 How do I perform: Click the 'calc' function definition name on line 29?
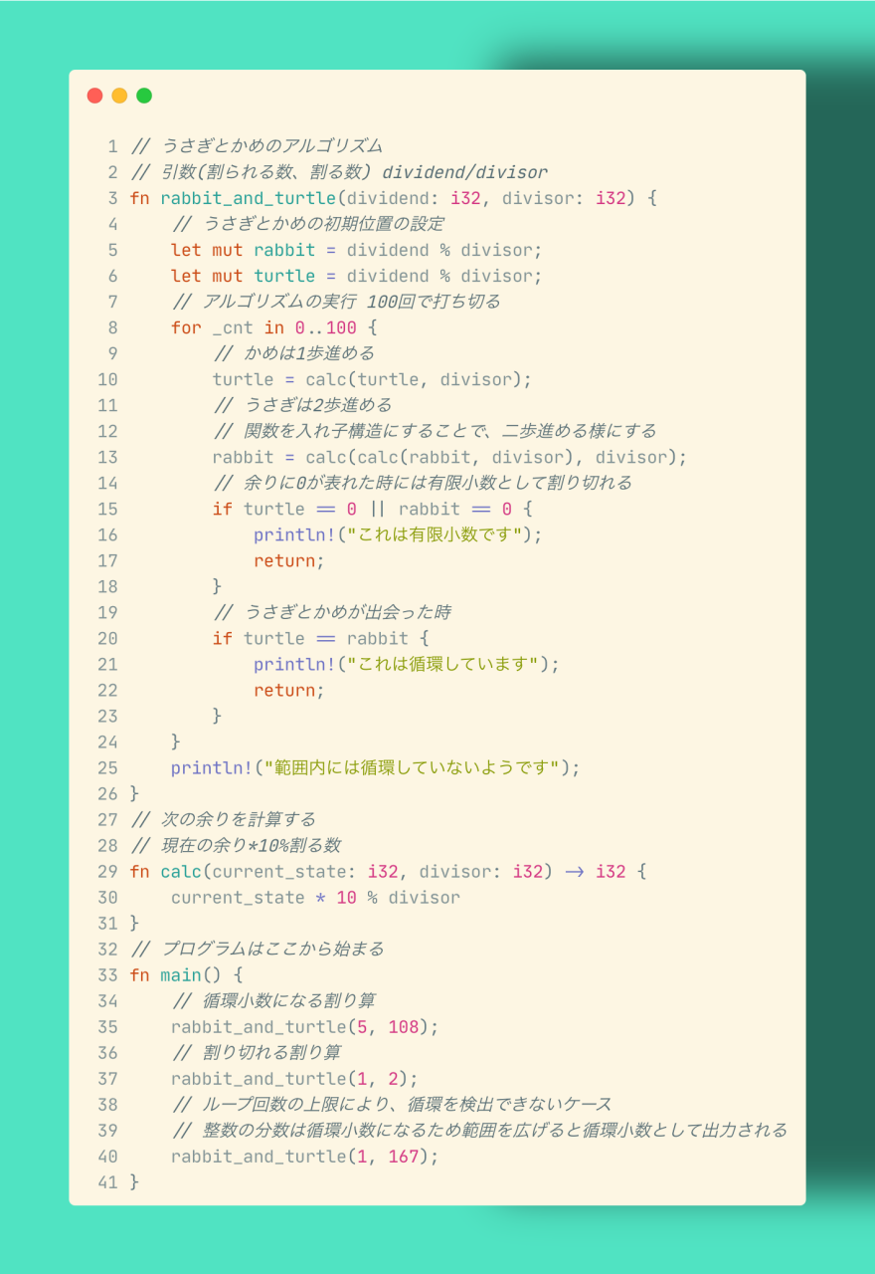180,871
